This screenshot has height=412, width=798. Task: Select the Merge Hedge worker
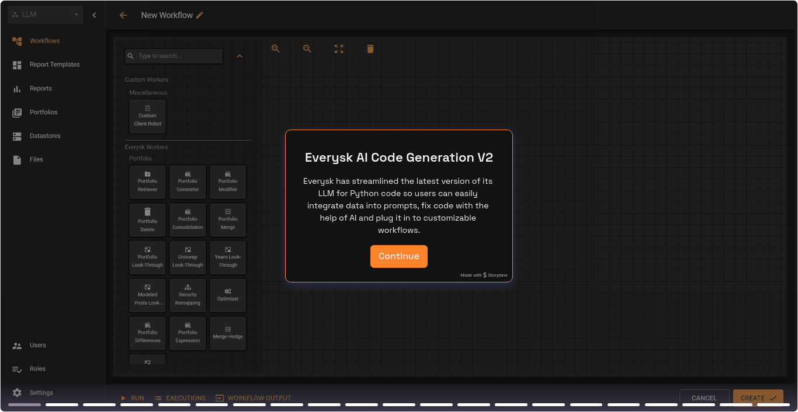(x=228, y=334)
